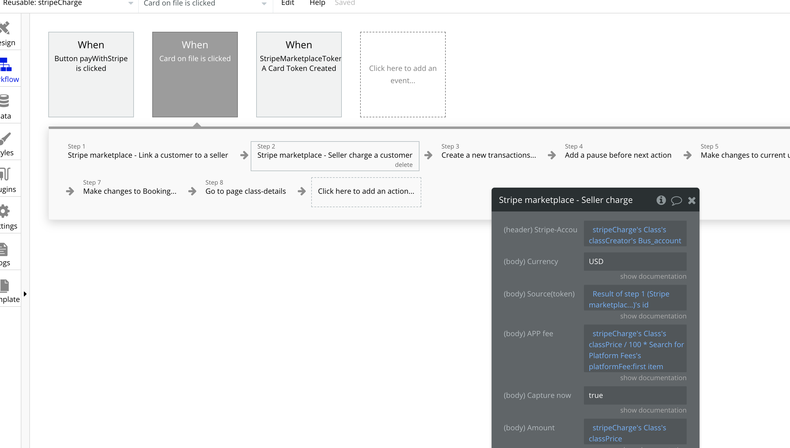The height and width of the screenshot is (448, 790).
Task: Open the Logs document icon
Action: click(x=4, y=250)
